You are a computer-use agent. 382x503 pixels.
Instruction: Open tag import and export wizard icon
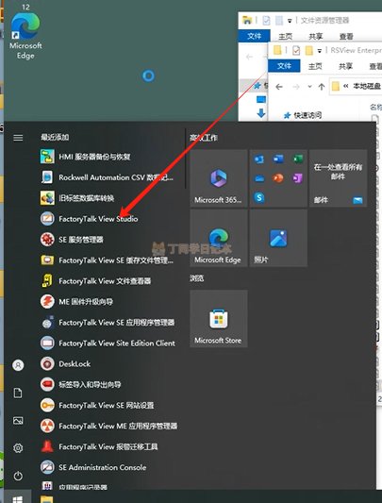[47, 384]
